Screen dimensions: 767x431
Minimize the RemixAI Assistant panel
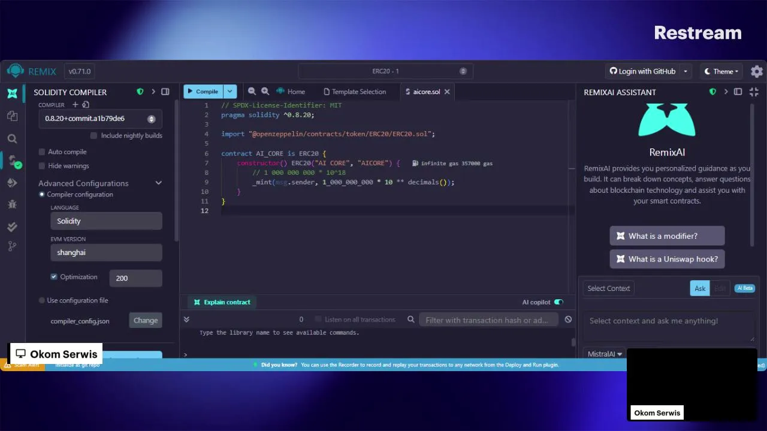click(754, 92)
